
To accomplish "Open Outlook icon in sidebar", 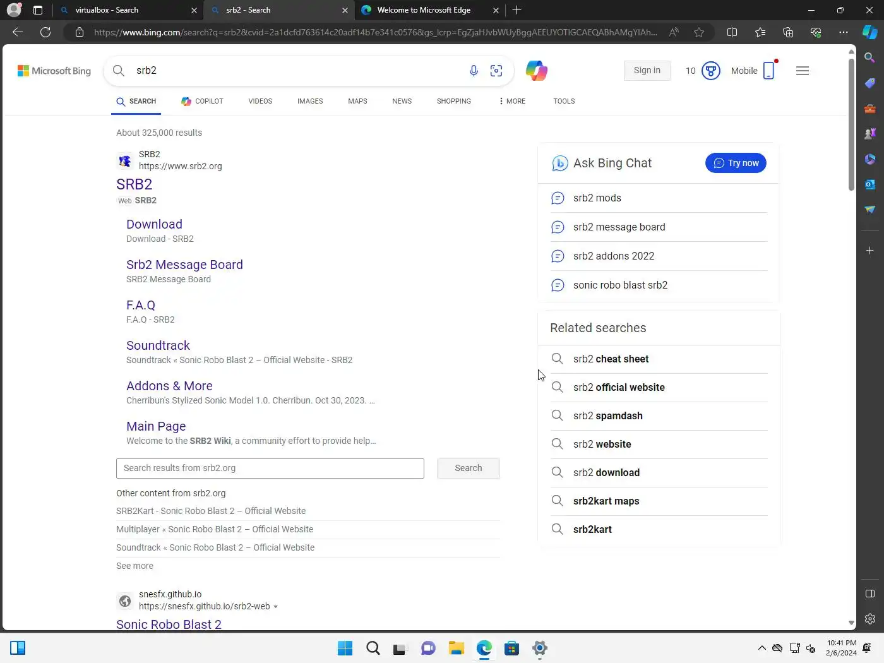I will [869, 184].
